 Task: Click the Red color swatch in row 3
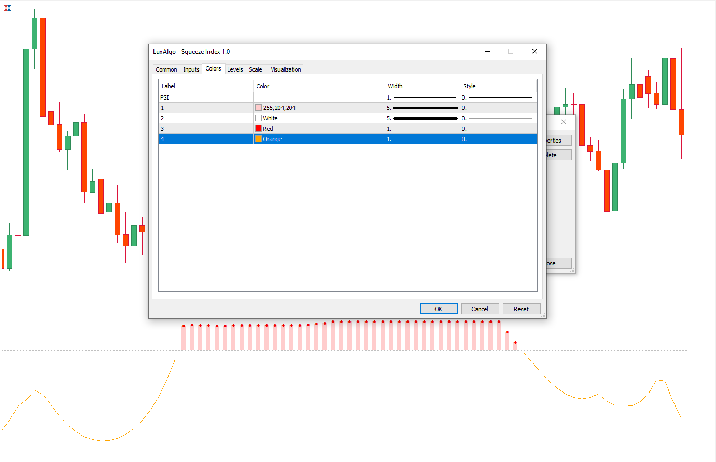258,129
